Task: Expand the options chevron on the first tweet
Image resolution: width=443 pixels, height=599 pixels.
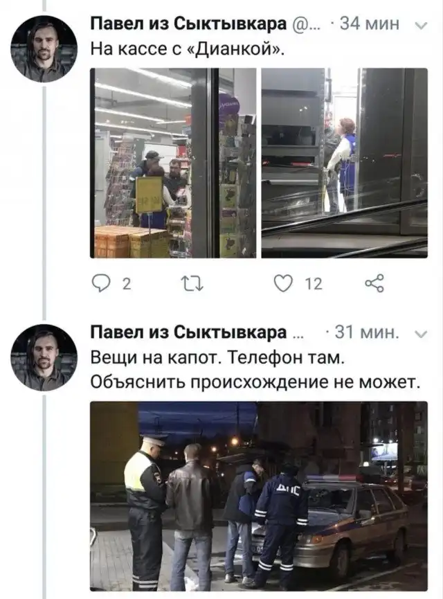Action: point(422,26)
